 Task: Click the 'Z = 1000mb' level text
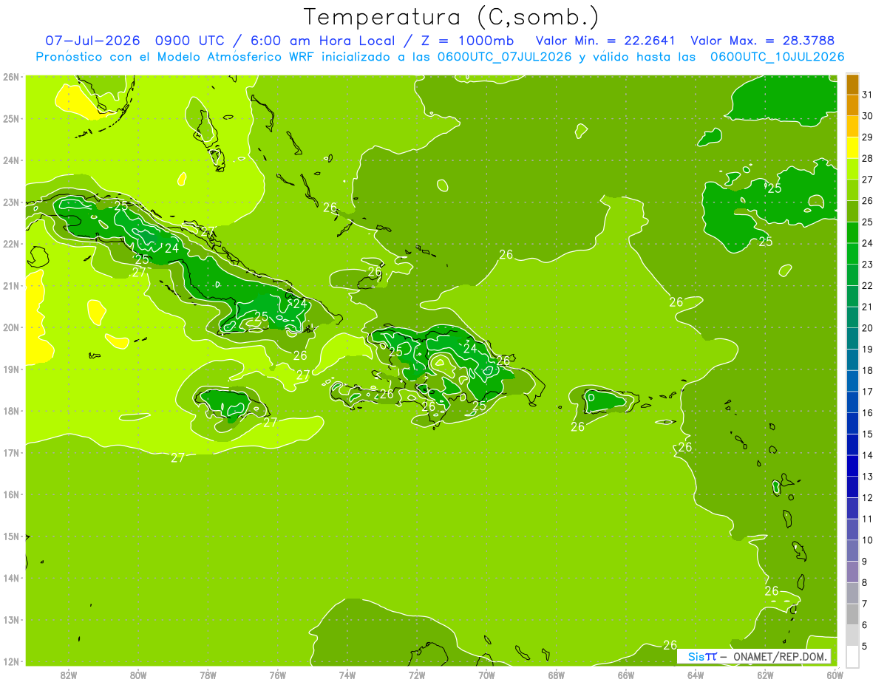coord(466,41)
